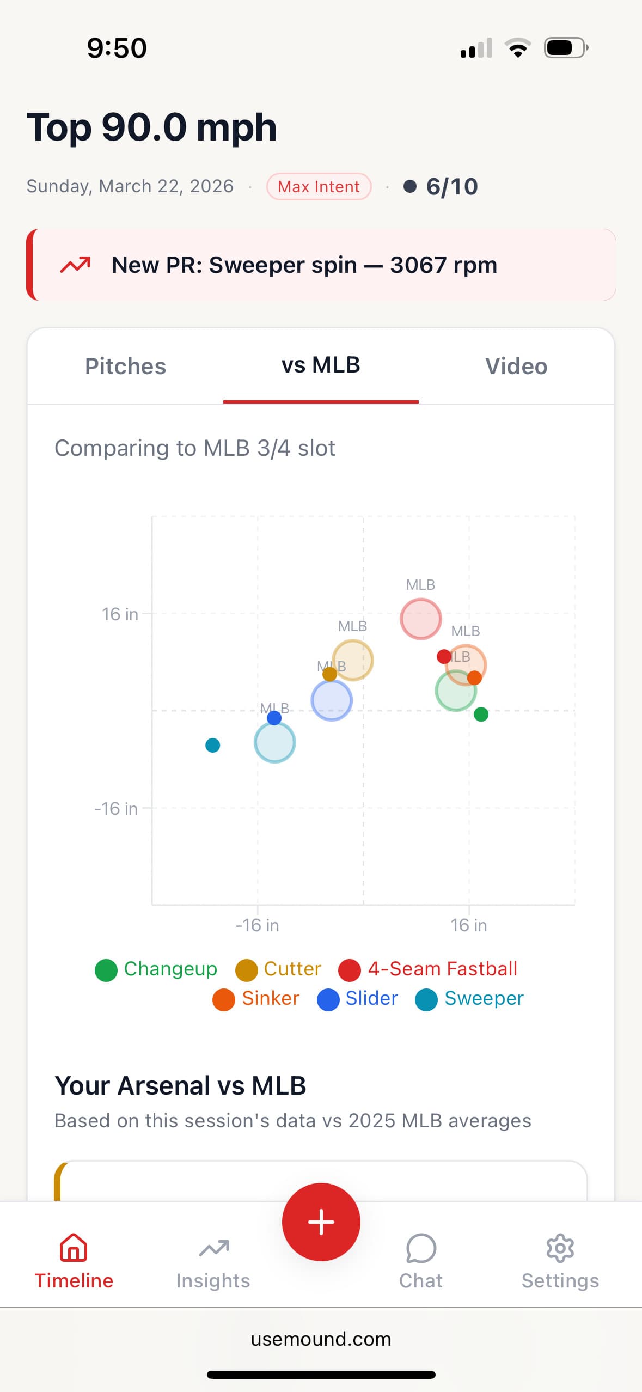
Task: Tap the Slider legend marker
Action: 328,999
